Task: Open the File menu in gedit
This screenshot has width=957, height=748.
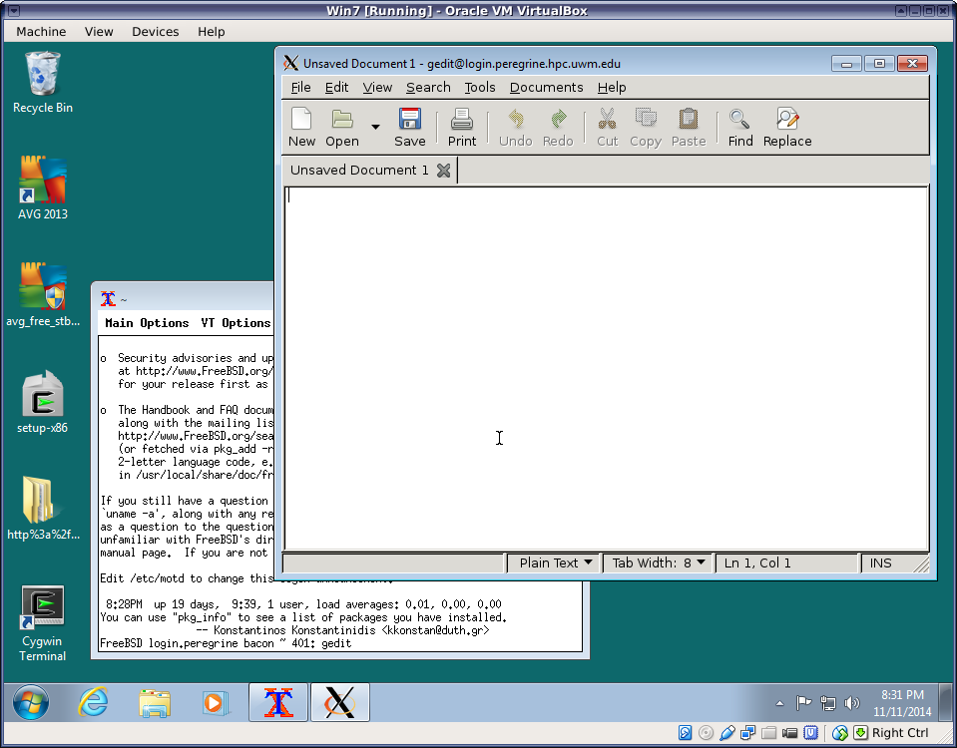Action: (x=301, y=87)
